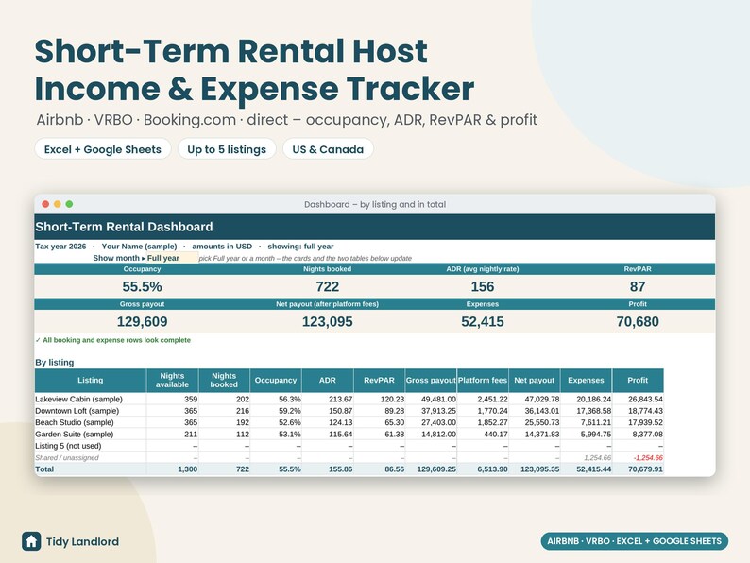
Task: Click the Platform fees column header
Action: [x=482, y=381]
